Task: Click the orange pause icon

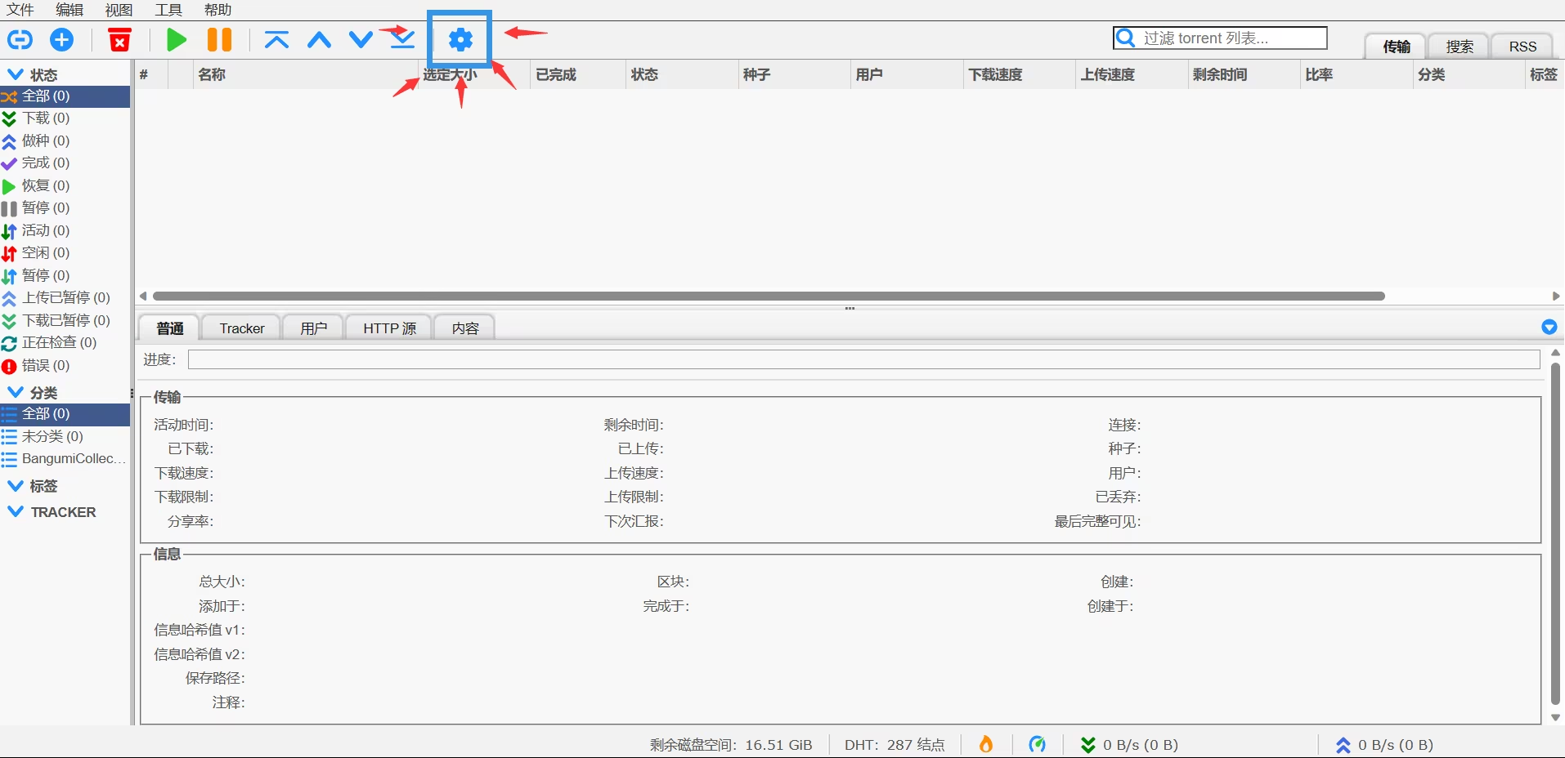Action: tap(219, 39)
